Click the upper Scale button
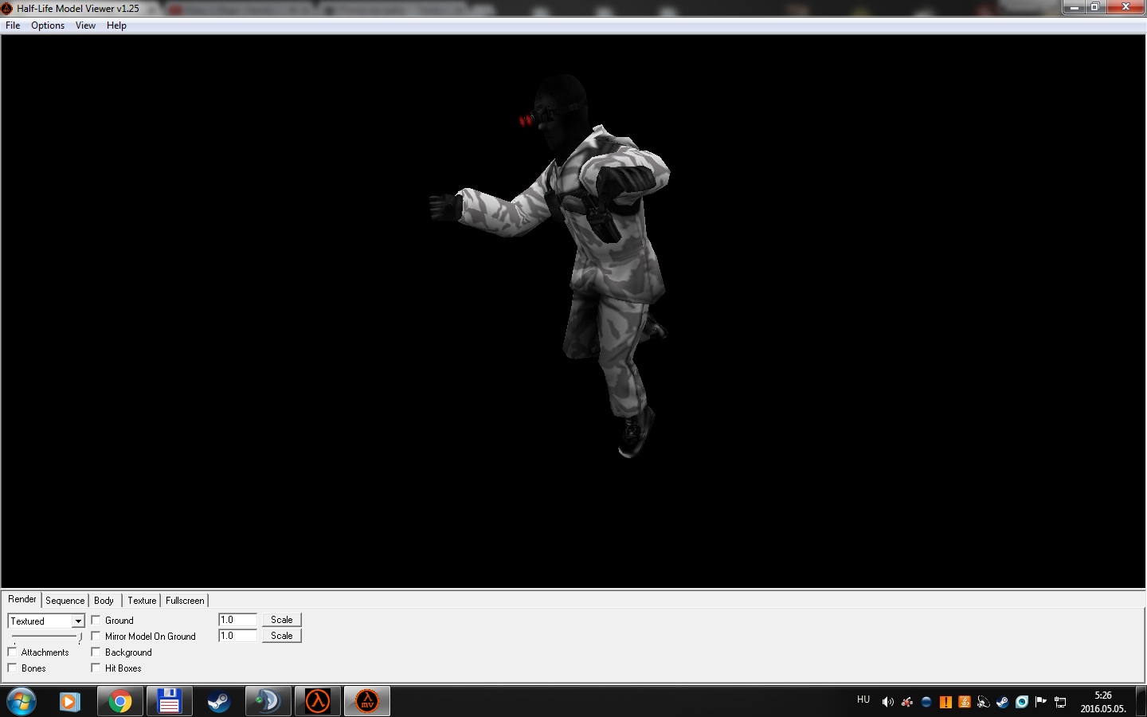Image resolution: width=1147 pixels, height=717 pixels. 281,620
